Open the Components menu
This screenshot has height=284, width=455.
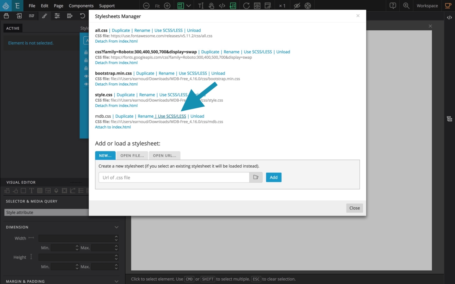81,6
